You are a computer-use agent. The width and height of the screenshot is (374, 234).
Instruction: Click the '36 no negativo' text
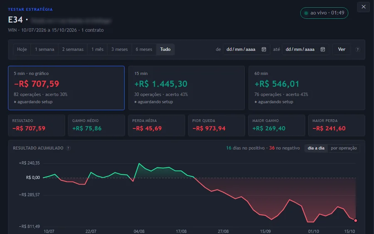click(x=284, y=148)
